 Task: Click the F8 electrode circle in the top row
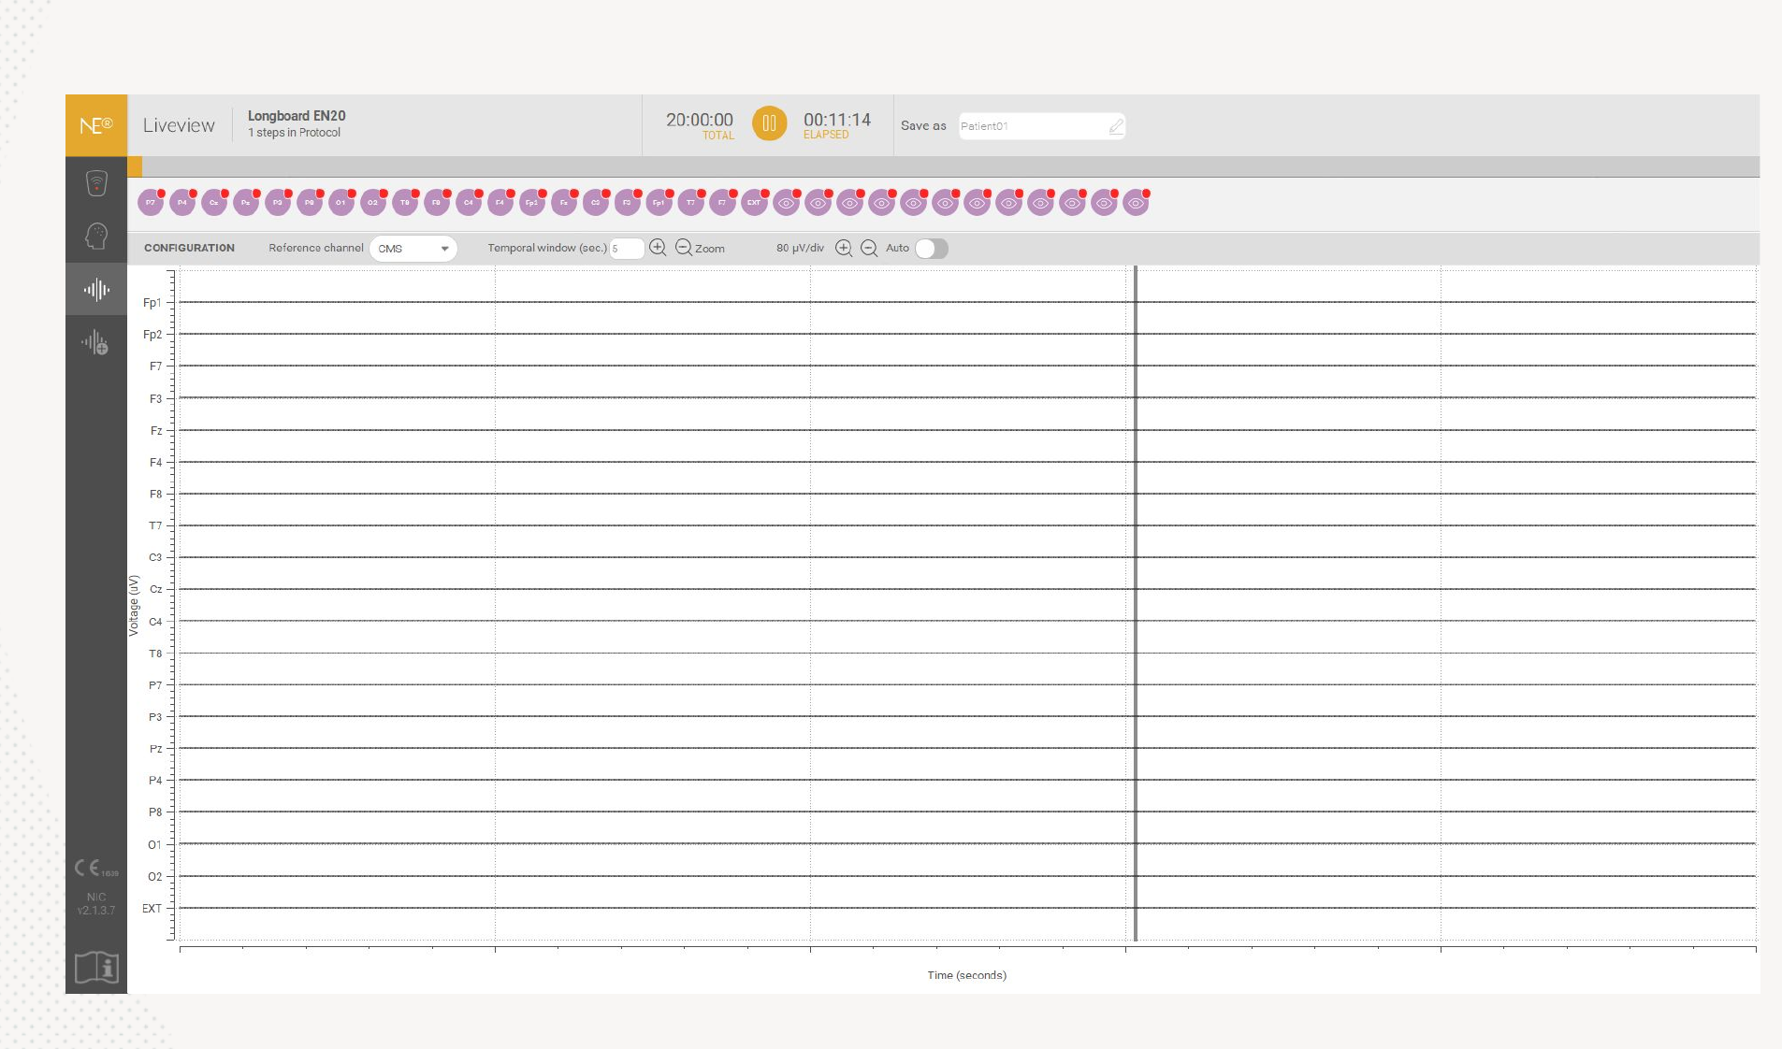tap(437, 203)
